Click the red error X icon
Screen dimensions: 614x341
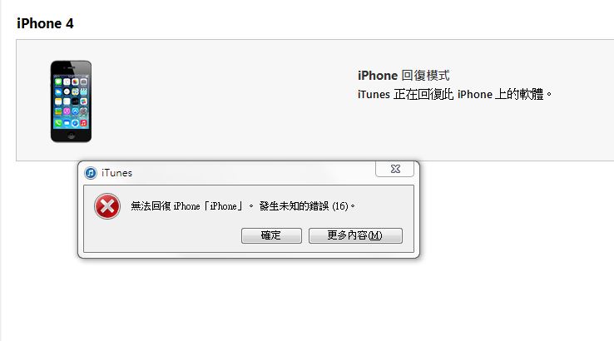point(106,206)
